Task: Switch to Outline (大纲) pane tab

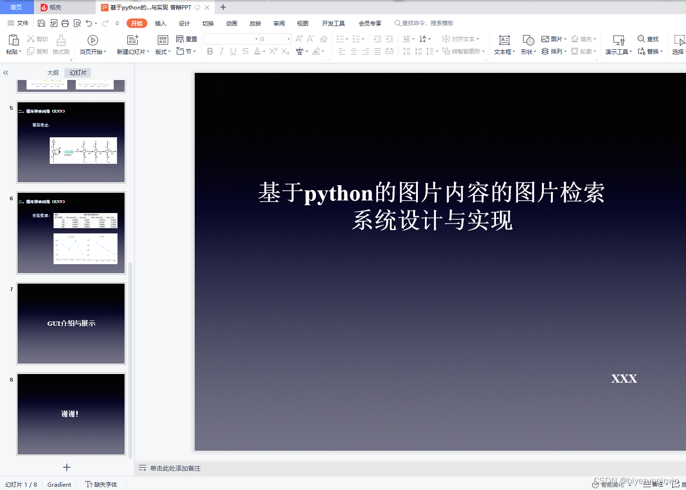Action: click(x=53, y=72)
